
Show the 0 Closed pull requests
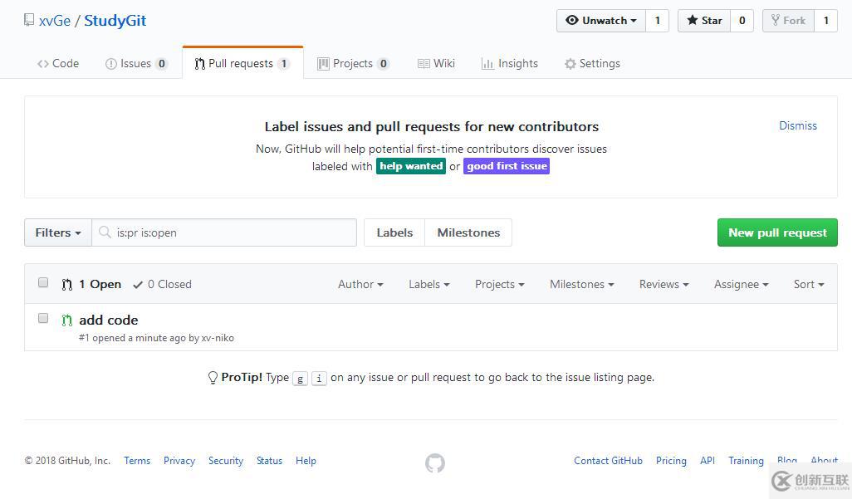tap(162, 284)
